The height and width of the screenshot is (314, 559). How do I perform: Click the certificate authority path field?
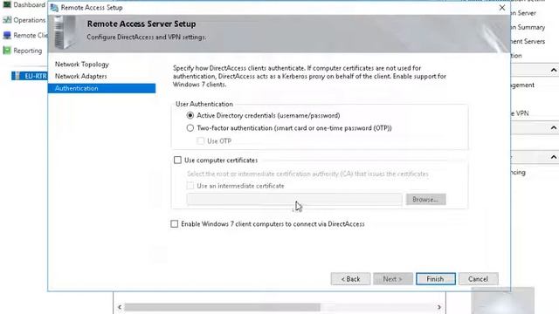click(294, 200)
